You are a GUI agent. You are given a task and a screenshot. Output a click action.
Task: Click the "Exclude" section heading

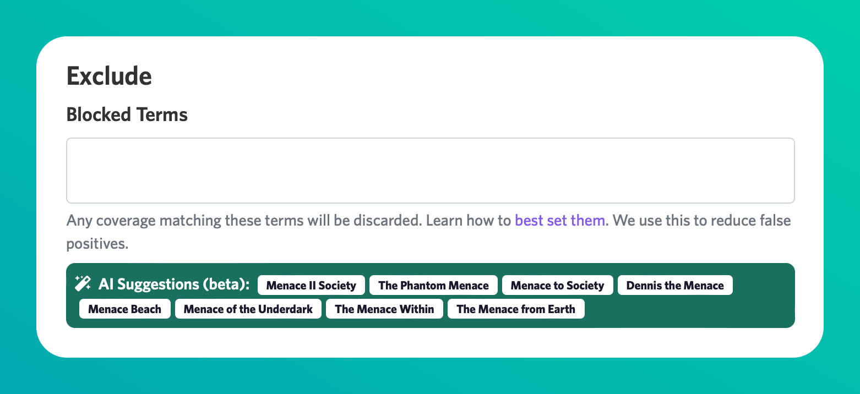tap(108, 76)
